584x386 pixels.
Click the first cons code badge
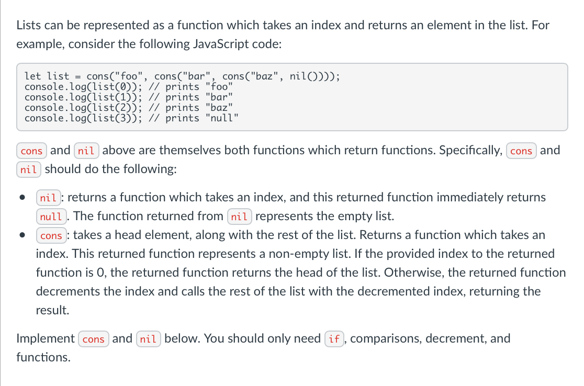pos(31,151)
